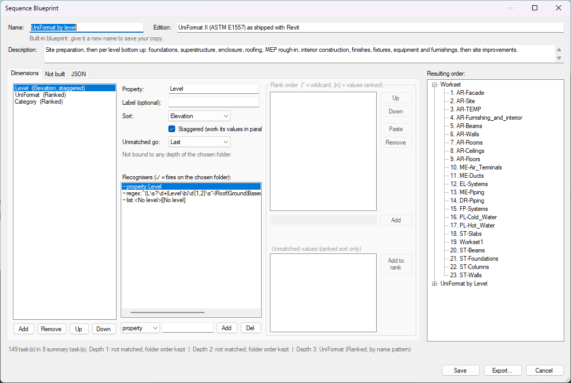Click the Cancel button

(x=544, y=370)
